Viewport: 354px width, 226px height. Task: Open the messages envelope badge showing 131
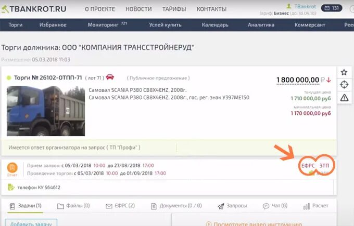(332, 8)
